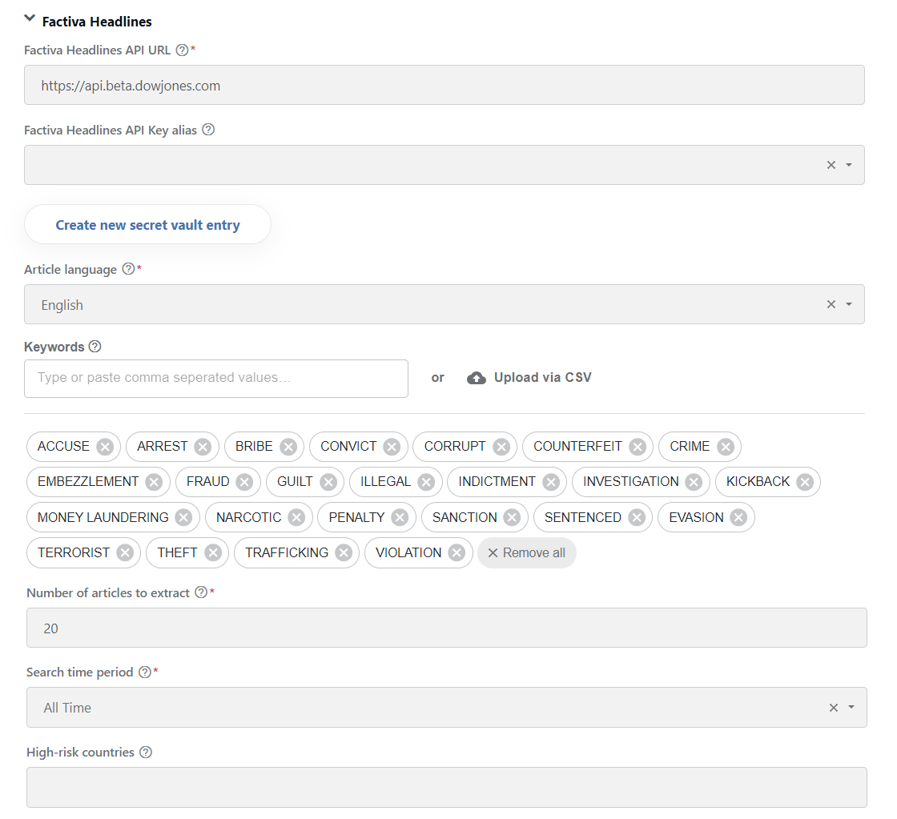Viewport: 897px width, 819px height.
Task: Click Remove all keywords button
Action: click(x=527, y=553)
